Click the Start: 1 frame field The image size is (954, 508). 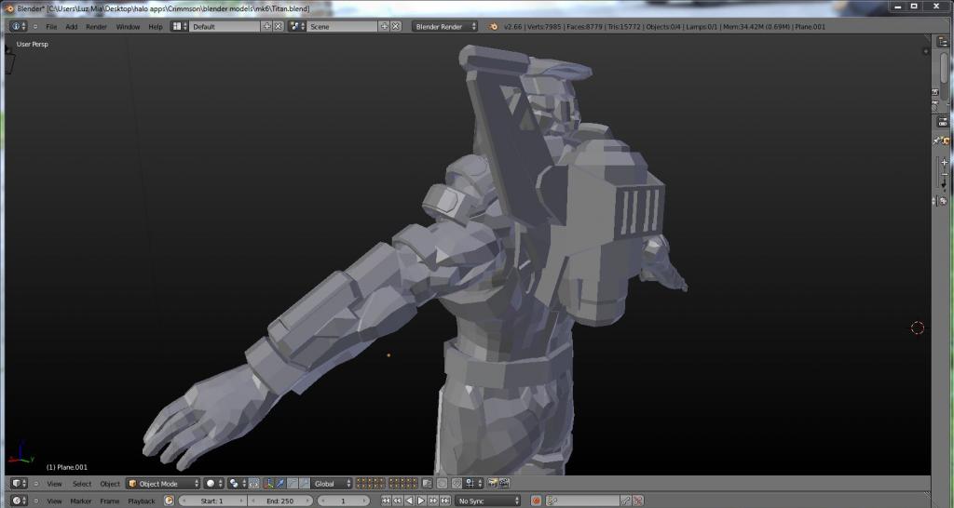212,501
